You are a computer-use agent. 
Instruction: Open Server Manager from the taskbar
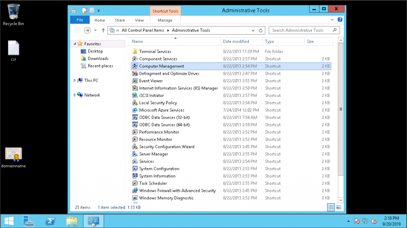[28, 221]
